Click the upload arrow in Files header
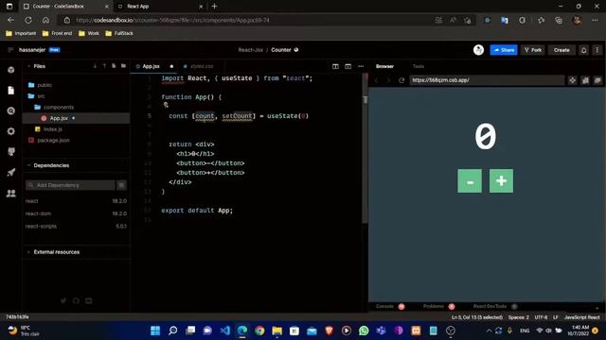This screenshot has width=606, height=340. point(104,66)
